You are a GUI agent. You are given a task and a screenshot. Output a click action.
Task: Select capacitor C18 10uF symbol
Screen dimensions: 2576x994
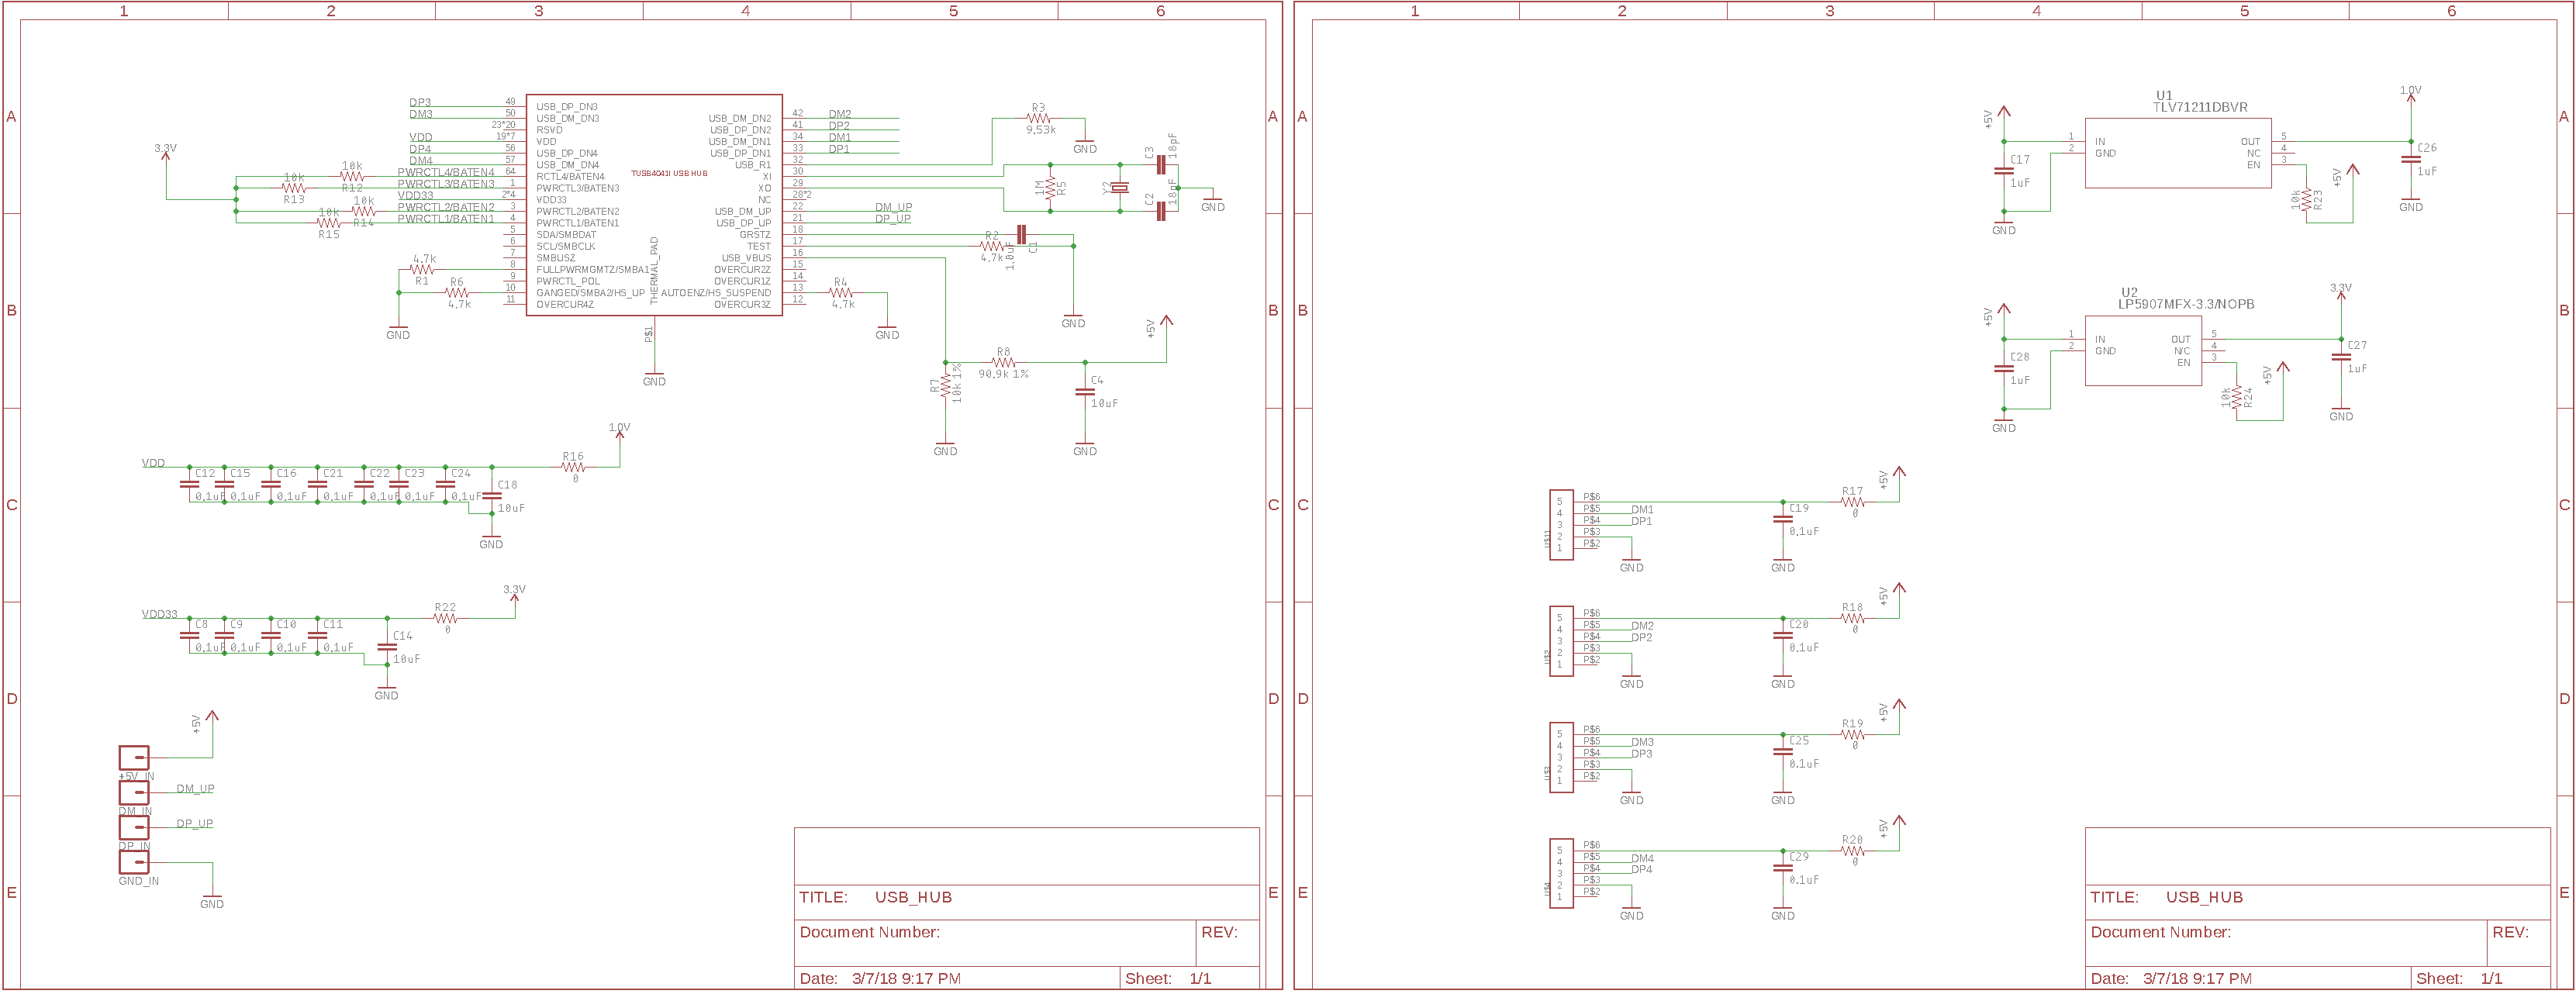point(491,496)
